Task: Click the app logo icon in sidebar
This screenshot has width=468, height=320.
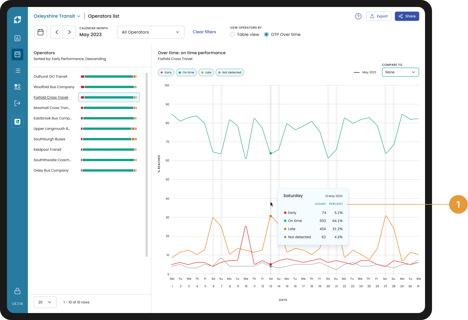Action: [17, 20]
